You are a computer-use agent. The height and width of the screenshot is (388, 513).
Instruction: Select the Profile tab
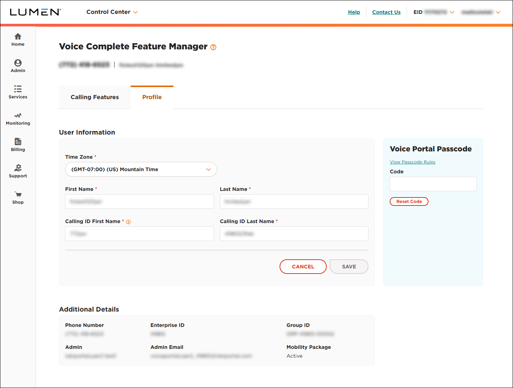pyautogui.click(x=152, y=97)
